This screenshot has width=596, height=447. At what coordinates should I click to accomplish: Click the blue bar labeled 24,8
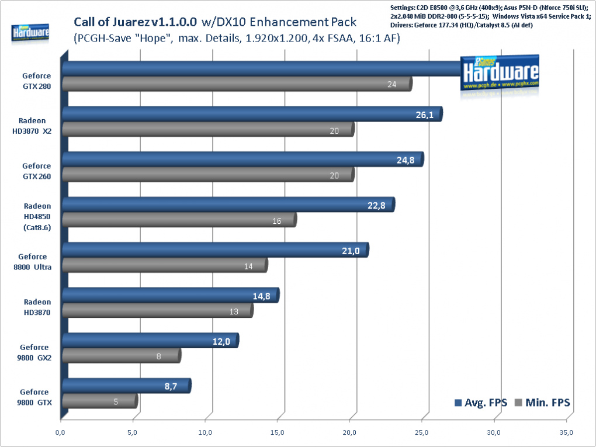coord(243,160)
